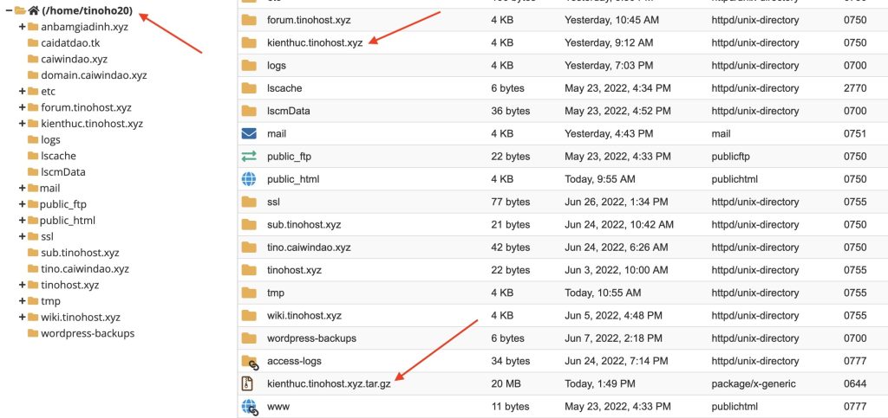Image resolution: width=888 pixels, height=418 pixels.
Task: Click the Today, 10:55 AM date cell
Action: click(x=603, y=293)
